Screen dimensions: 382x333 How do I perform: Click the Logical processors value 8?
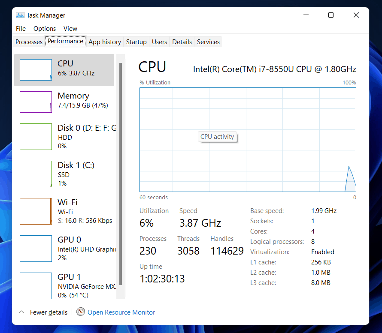[x=313, y=242]
